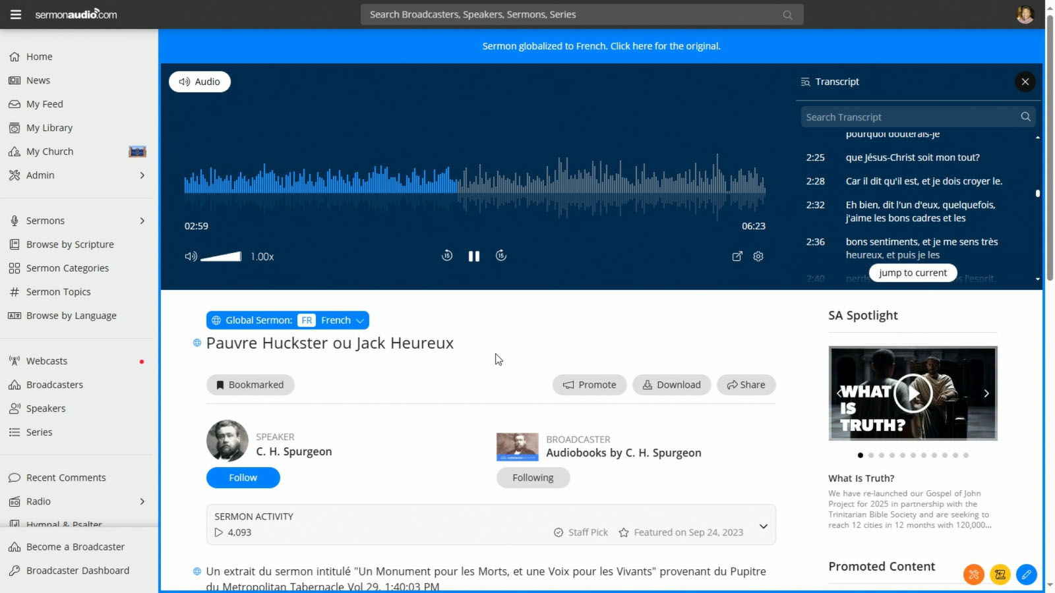The height and width of the screenshot is (593, 1055).
Task: Open player settings gear
Action: [x=758, y=256]
